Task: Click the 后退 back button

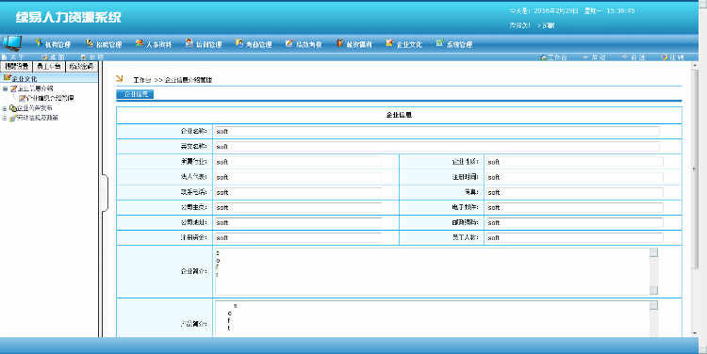Action: [x=594, y=57]
